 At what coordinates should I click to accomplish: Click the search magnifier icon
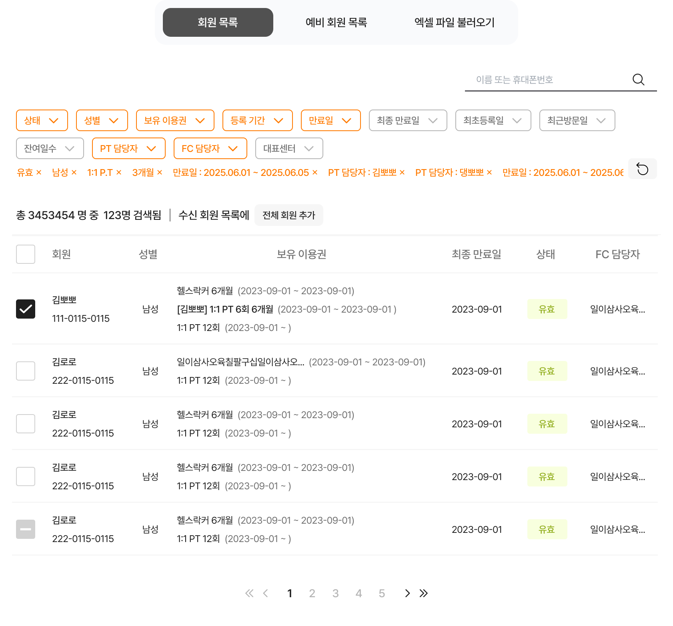coord(638,80)
